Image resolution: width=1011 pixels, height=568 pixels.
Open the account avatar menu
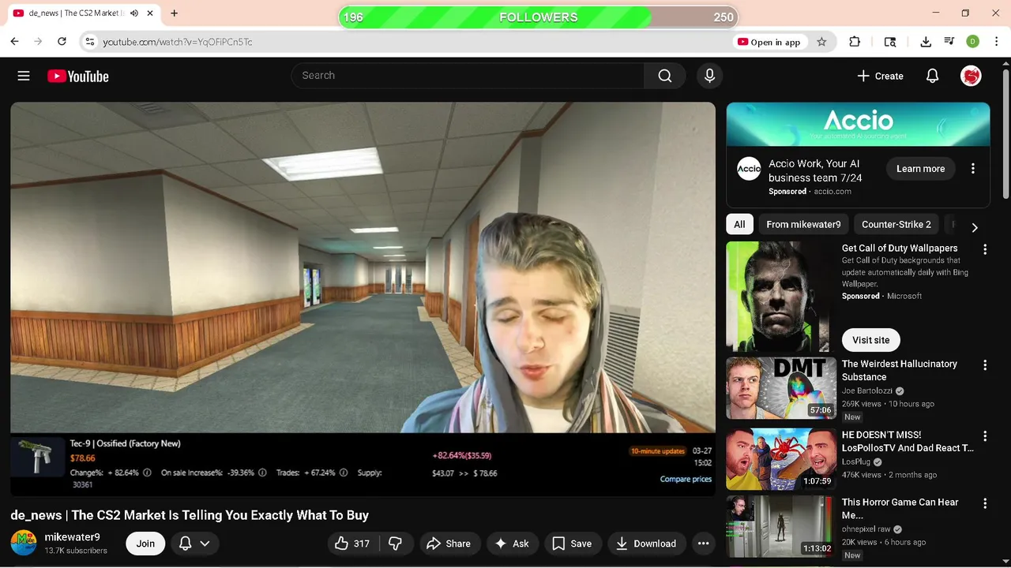pos(971,76)
